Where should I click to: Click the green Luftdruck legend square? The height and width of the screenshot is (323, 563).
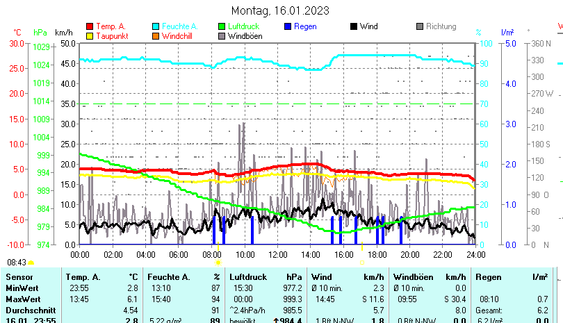click(x=222, y=27)
